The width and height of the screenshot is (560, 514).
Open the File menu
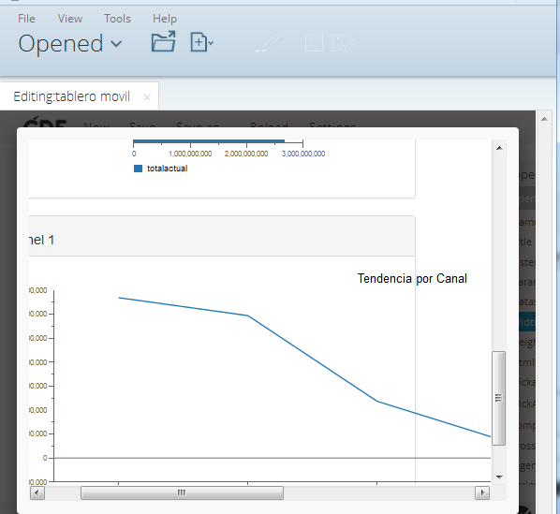(x=26, y=19)
